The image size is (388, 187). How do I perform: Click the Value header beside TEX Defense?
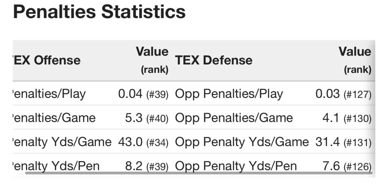355,60
